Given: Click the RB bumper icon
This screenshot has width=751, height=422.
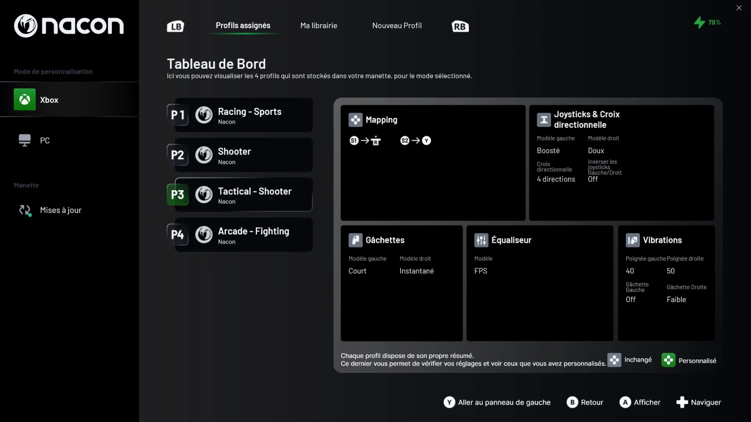Looking at the screenshot, I should point(460,26).
